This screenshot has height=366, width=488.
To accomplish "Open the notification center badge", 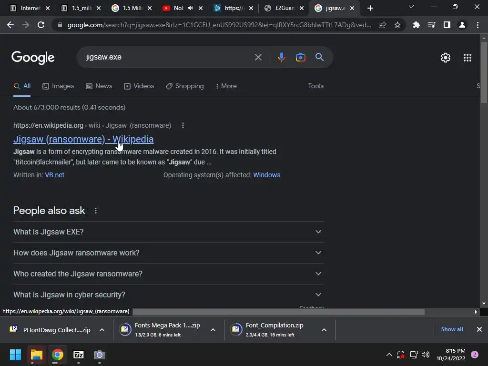I will point(475,355).
